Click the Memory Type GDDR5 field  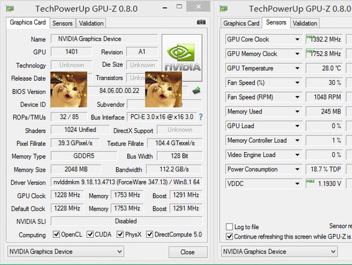click(84, 156)
